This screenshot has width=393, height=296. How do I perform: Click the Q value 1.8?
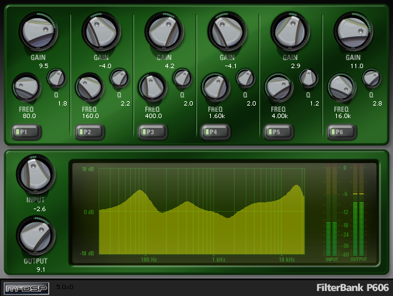(x=62, y=103)
